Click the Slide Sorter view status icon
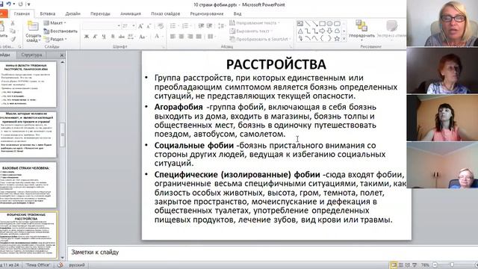The image size is (478, 269). tap(401, 265)
